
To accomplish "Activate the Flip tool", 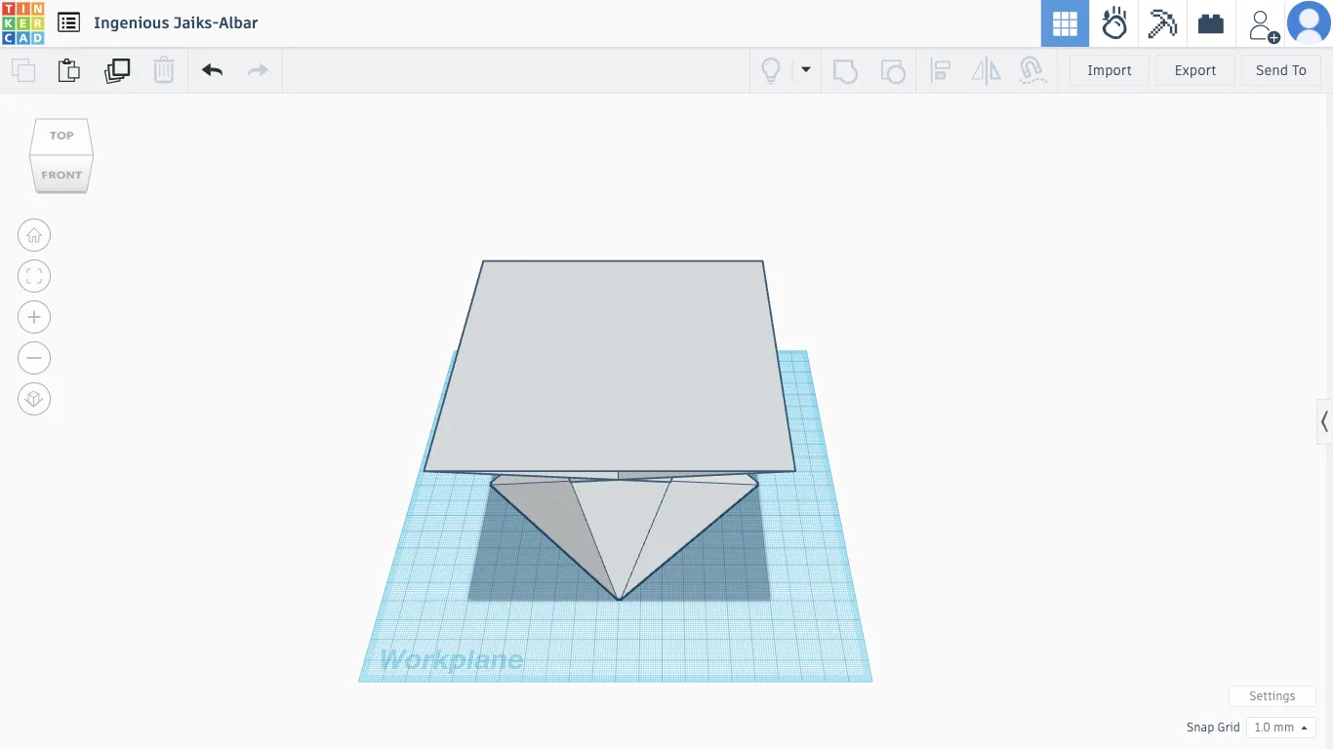I will coord(986,70).
